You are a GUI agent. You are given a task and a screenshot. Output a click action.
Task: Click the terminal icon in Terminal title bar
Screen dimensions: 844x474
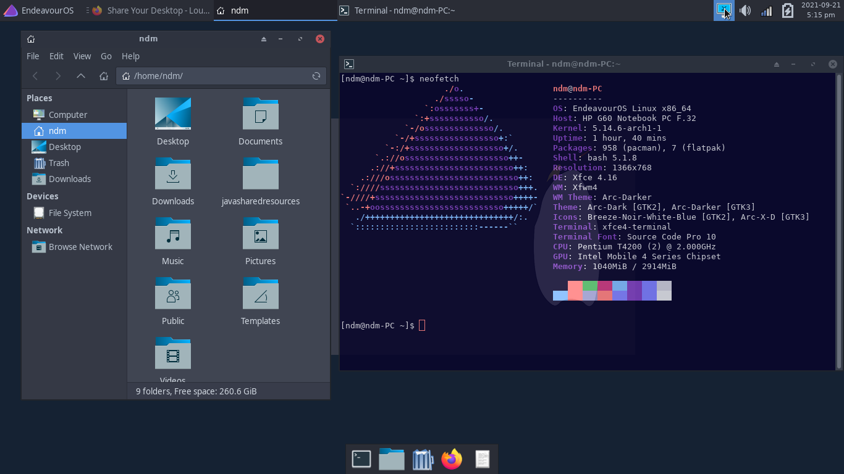pyautogui.click(x=348, y=64)
